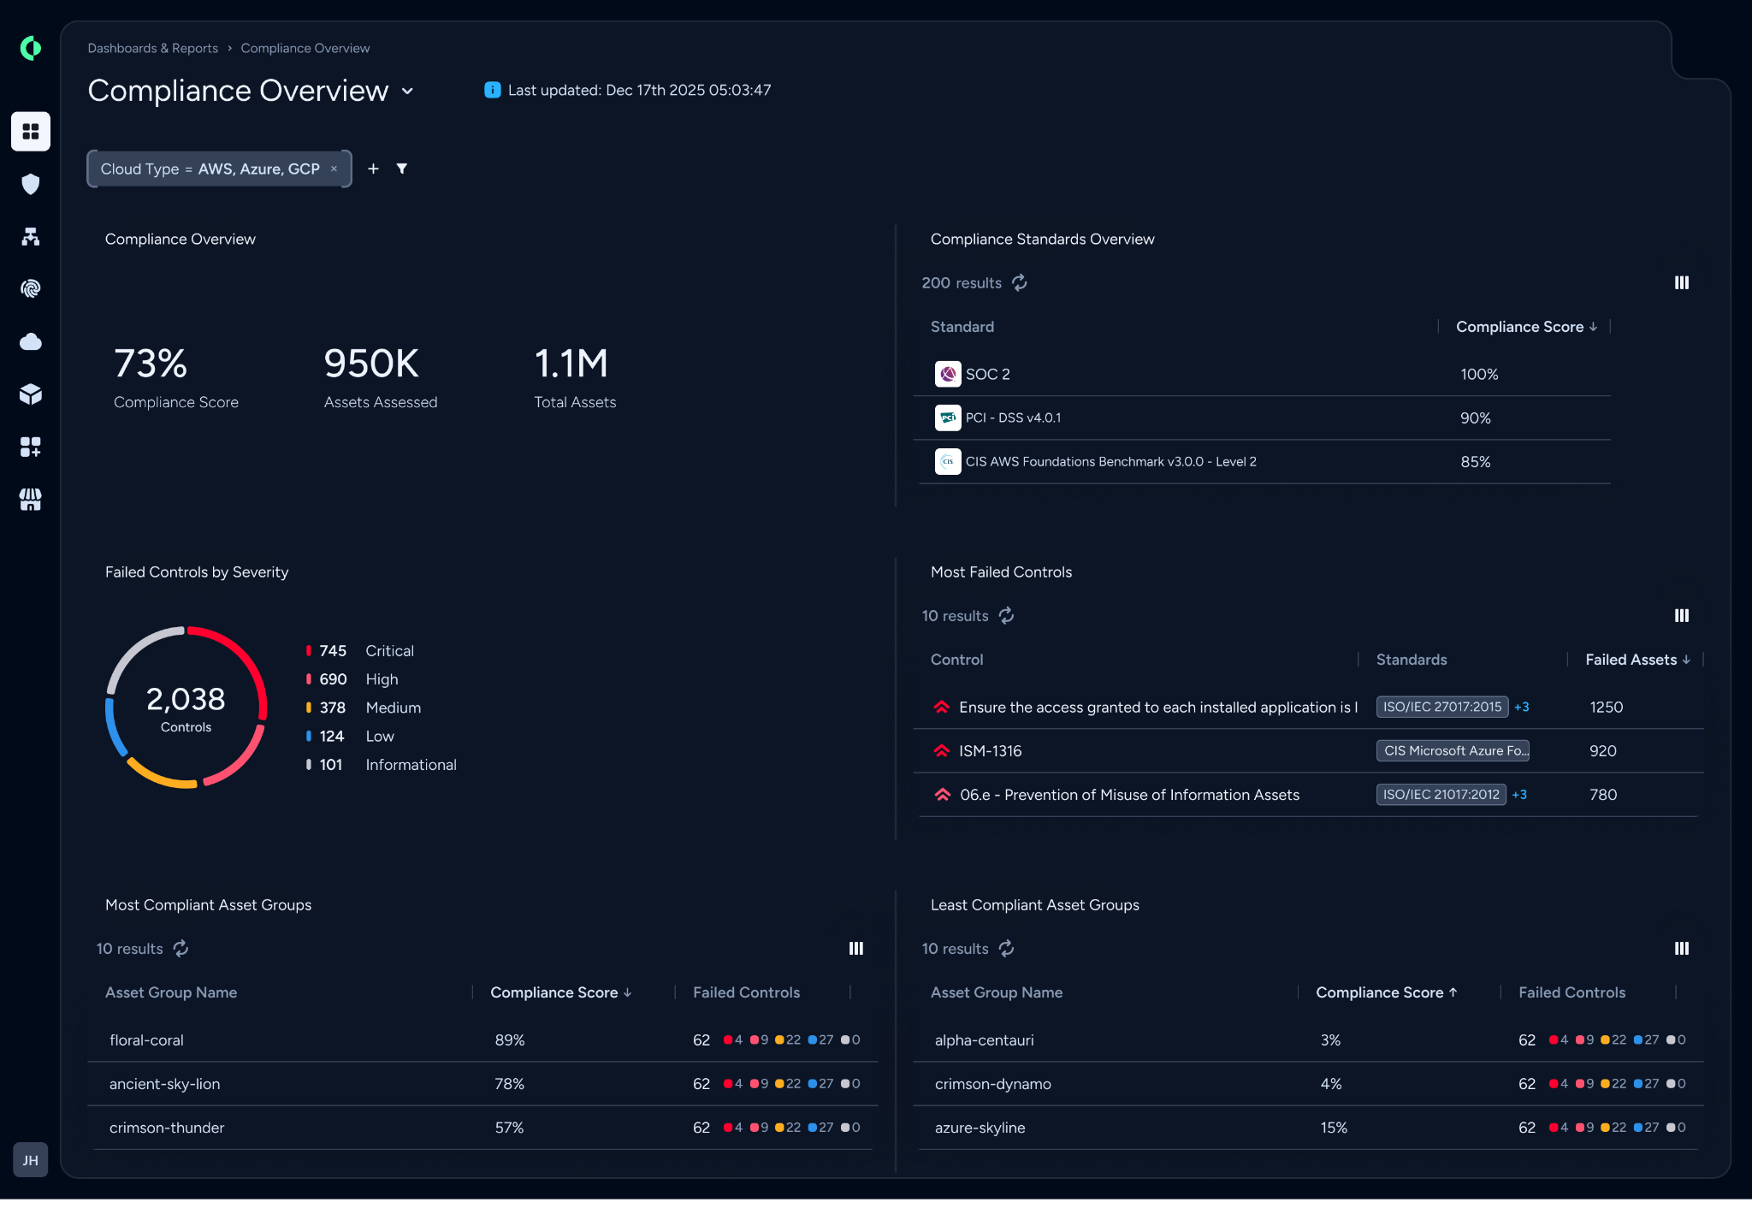Expand the +3 standards for ISO/IEC 27017:2015
This screenshot has width=1752, height=1220.
pyautogui.click(x=1522, y=707)
